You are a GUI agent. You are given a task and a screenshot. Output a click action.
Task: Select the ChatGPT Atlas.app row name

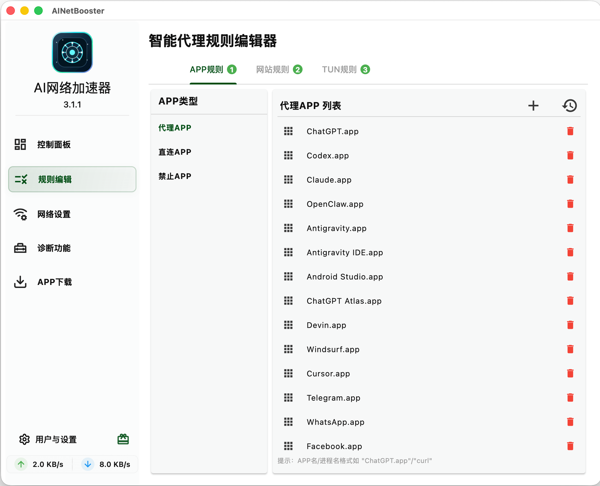coord(344,301)
